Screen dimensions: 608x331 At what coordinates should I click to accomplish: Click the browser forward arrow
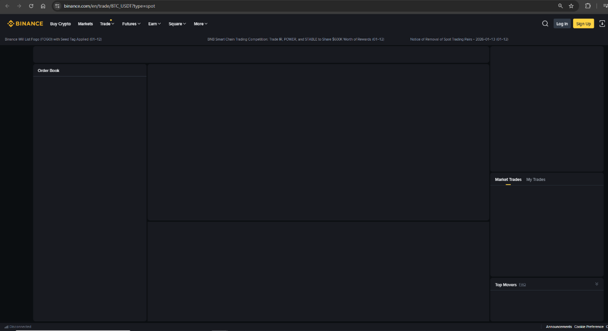tap(19, 6)
